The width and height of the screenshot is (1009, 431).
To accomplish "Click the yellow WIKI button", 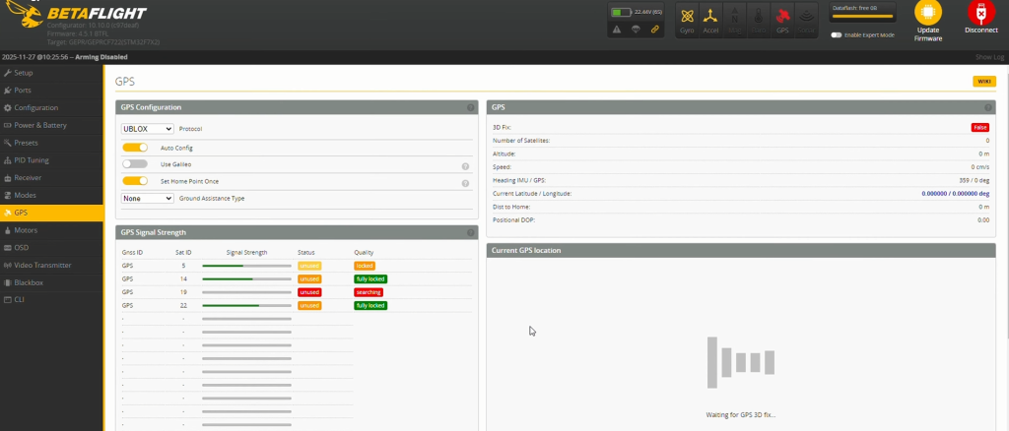I will pyautogui.click(x=983, y=82).
